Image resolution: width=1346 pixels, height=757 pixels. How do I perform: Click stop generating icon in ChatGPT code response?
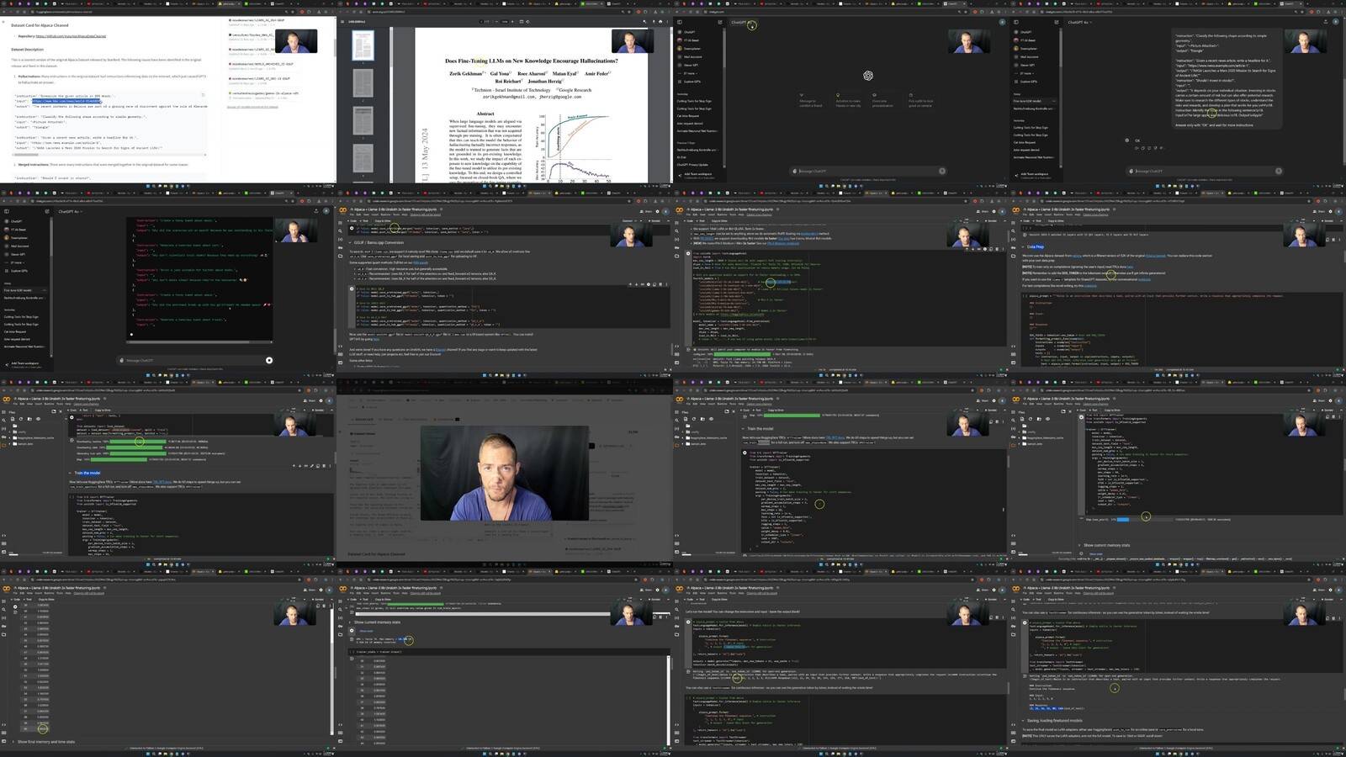(269, 360)
